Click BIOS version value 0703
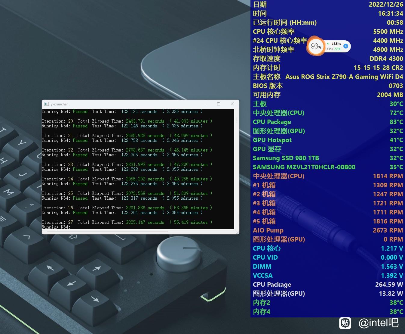The image size is (405, 334). click(x=396, y=86)
